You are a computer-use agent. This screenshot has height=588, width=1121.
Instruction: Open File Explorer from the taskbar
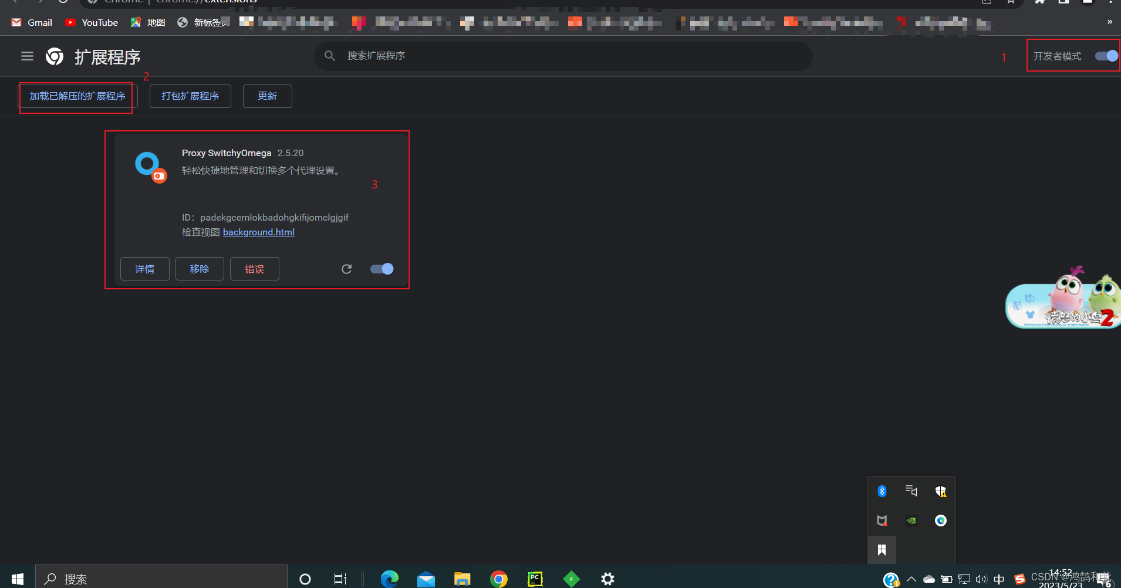tap(462, 579)
